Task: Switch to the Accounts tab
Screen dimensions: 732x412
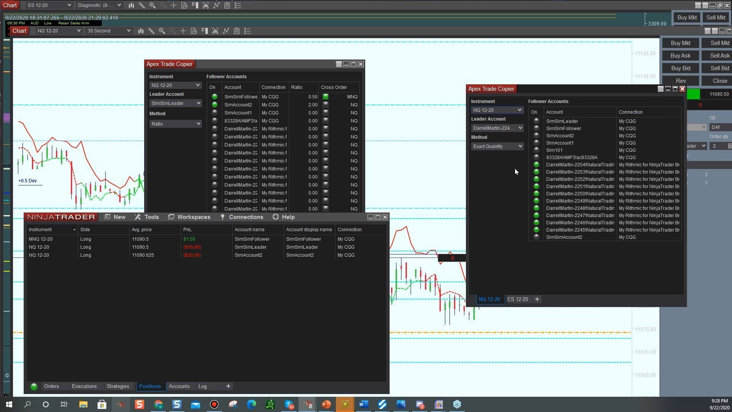Action: (179, 386)
